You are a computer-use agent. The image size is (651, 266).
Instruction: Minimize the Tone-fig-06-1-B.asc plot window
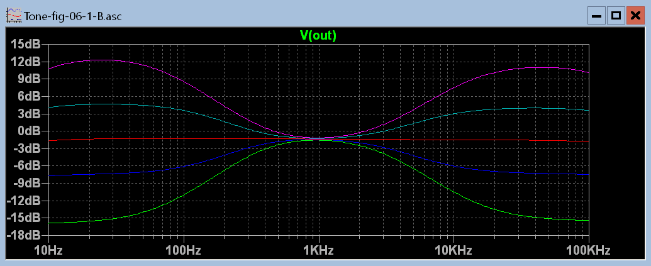click(596, 16)
